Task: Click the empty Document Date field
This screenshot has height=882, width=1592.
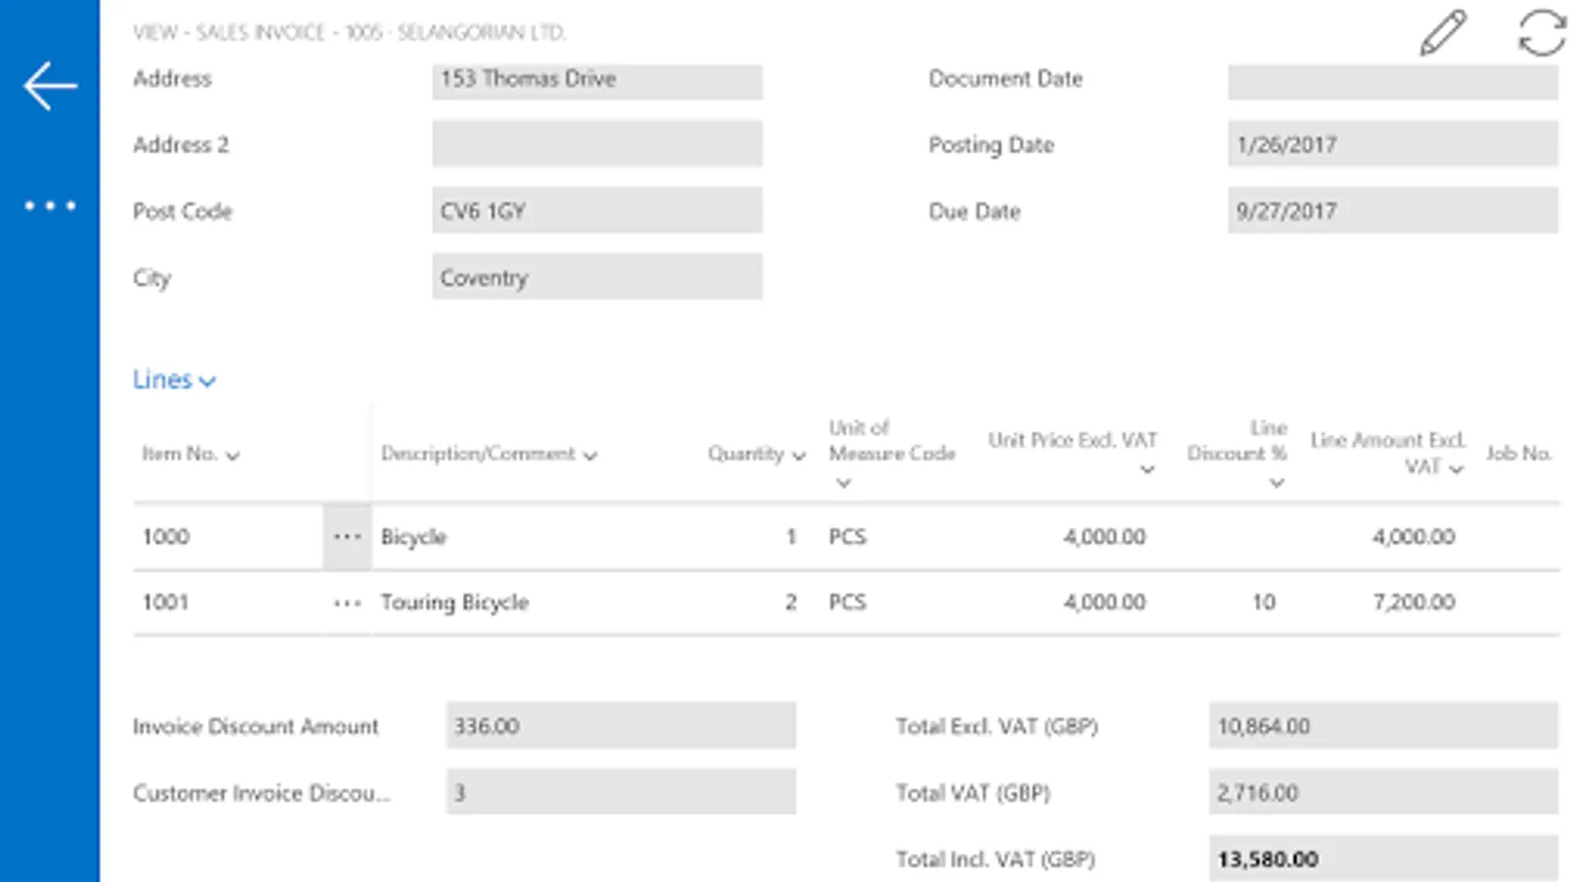Action: pyautogui.click(x=1392, y=79)
